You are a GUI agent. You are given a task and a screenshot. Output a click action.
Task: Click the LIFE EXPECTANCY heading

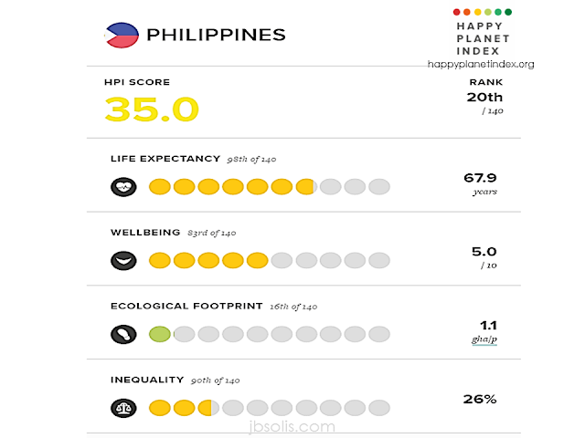pos(165,159)
